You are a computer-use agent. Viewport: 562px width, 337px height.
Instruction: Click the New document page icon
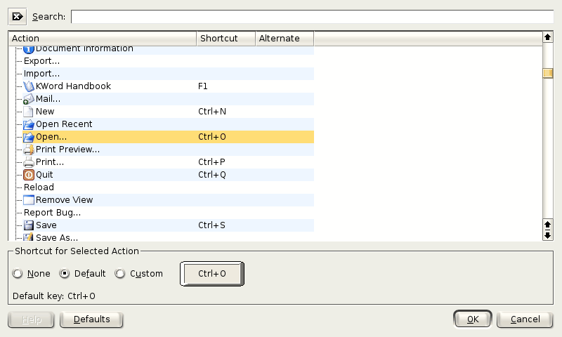click(29, 112)
